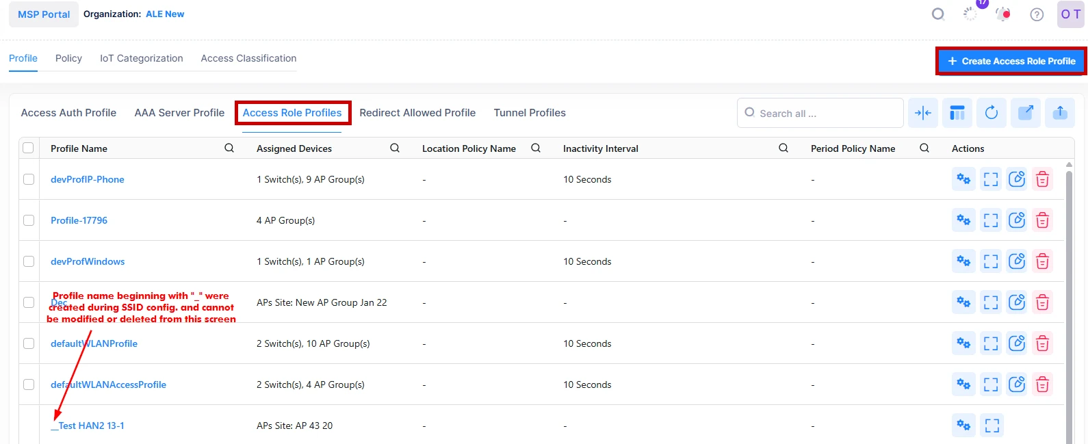This screenshot has height=444, width=1088.
Task: Open the devProfWindows profile link
Action: click(88, 261)
